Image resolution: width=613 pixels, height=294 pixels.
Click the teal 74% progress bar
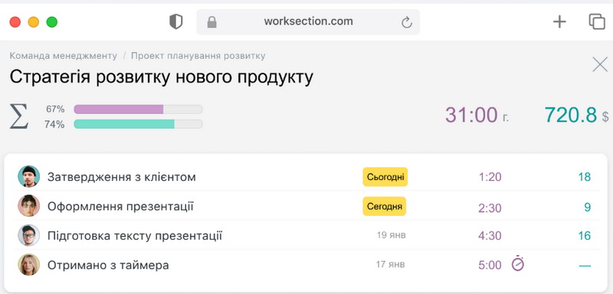(x=138, y=124)
